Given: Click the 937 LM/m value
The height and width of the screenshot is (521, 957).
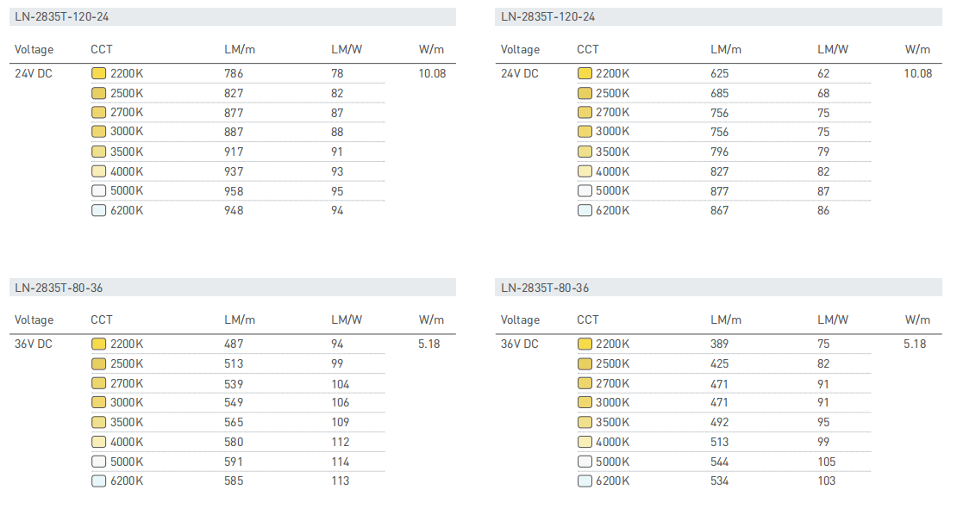Looking at the screenshot, I should 234,171.
